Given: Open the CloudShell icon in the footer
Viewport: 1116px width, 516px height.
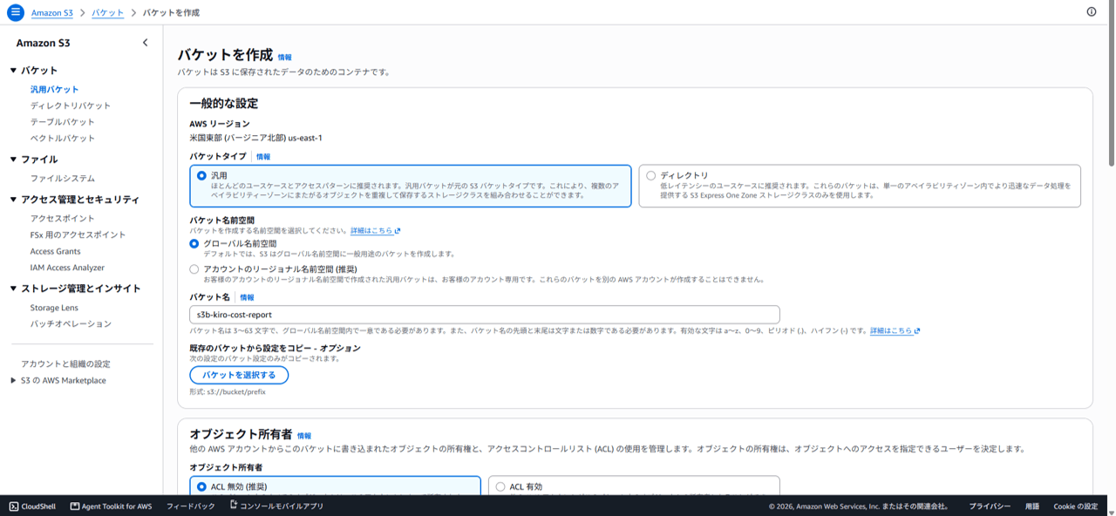Looking at the screenshot, I should click(x=14, y=506).
